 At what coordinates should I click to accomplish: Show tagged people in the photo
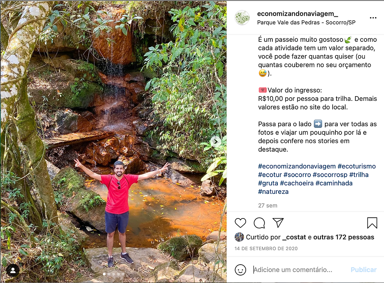coord(13,270)
